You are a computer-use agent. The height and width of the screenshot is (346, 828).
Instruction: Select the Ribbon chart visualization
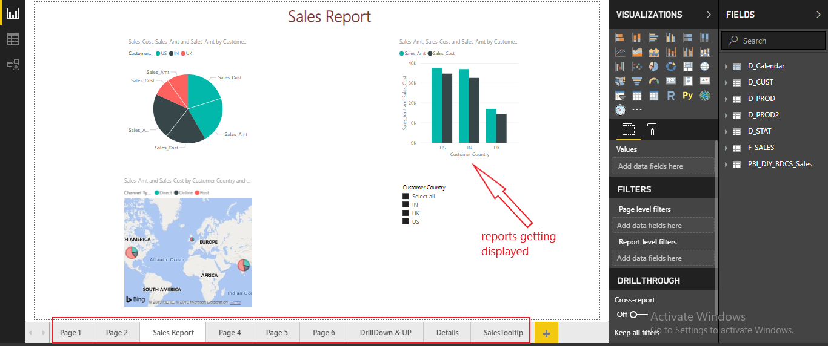pyautogui.click(x=704, y=52)
